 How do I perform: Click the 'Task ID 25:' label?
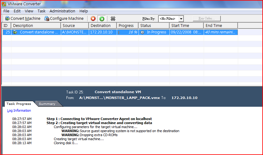click(x=75, y=92)
